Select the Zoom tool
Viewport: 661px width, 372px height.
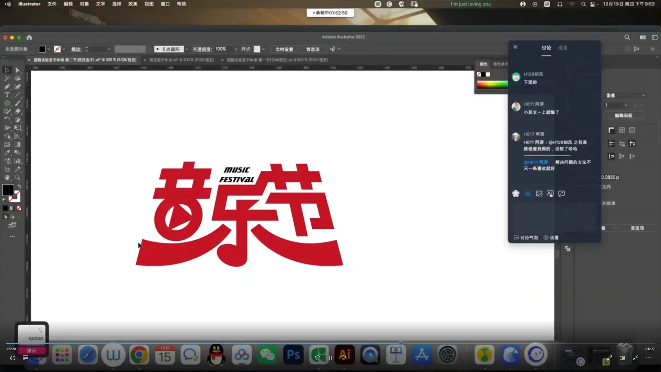point(18,177)
